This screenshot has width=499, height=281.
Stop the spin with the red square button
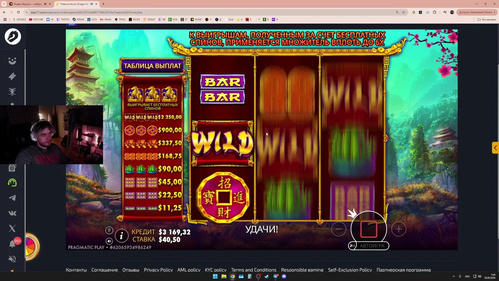tap(369, 229)
